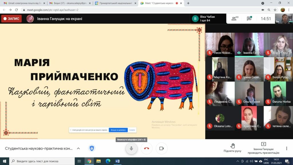Open the three-dot more options menu

coord(286,148)
